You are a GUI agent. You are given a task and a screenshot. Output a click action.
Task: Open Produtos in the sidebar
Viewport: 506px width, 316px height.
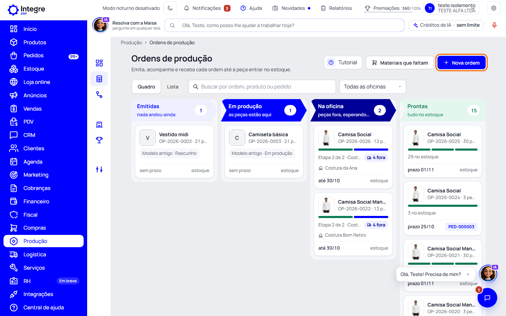44,42
